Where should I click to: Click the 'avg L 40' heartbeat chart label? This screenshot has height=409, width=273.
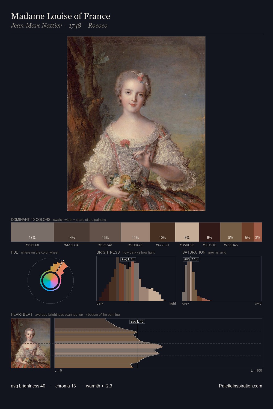[x=137, y=321]
